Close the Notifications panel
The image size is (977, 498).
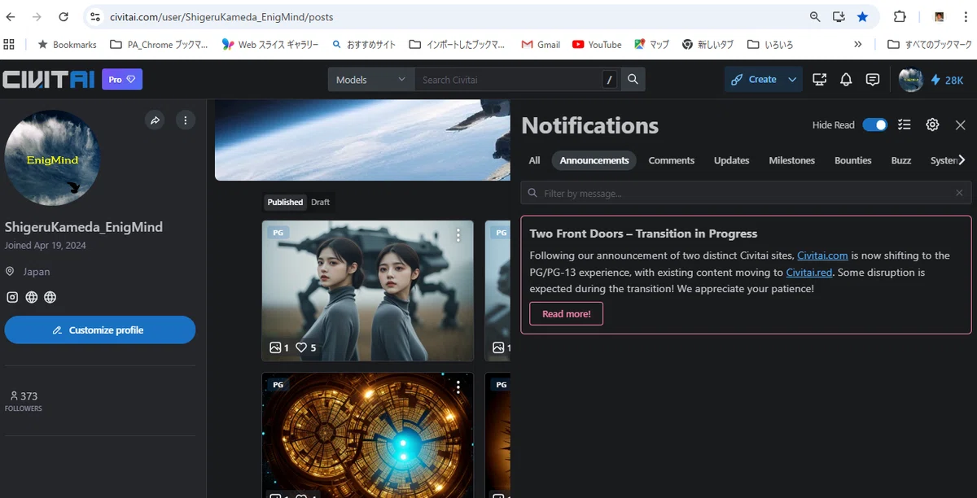click(x=961, y=124)
